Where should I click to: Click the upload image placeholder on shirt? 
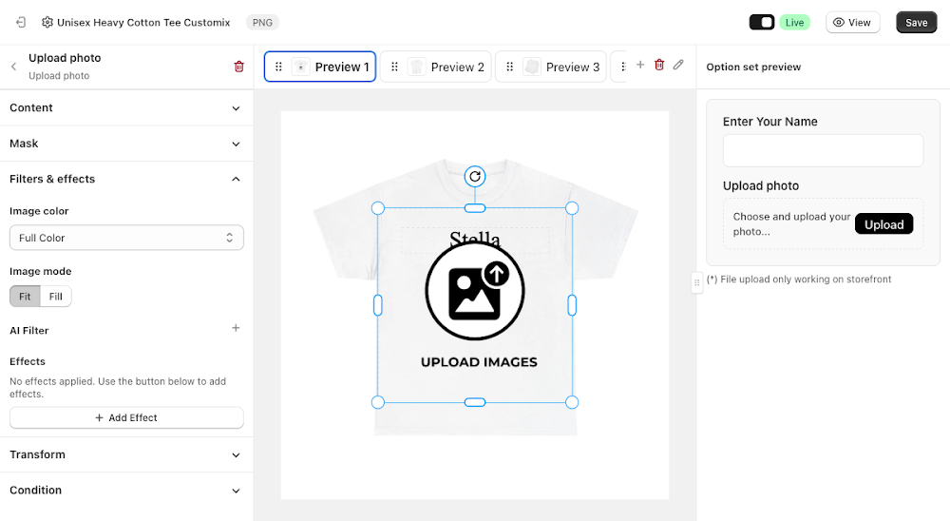[475, 305]
